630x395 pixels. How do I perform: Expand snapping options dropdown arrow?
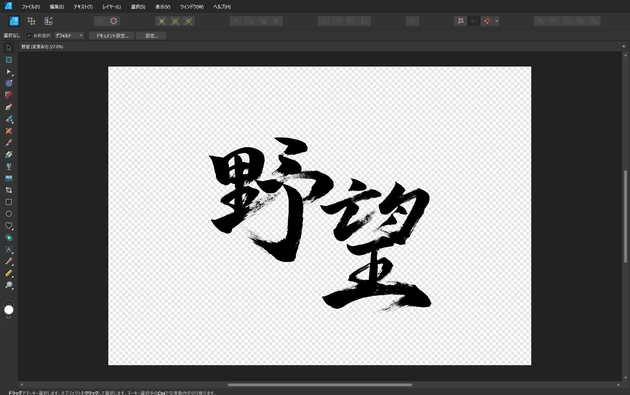tap(496, 21)
